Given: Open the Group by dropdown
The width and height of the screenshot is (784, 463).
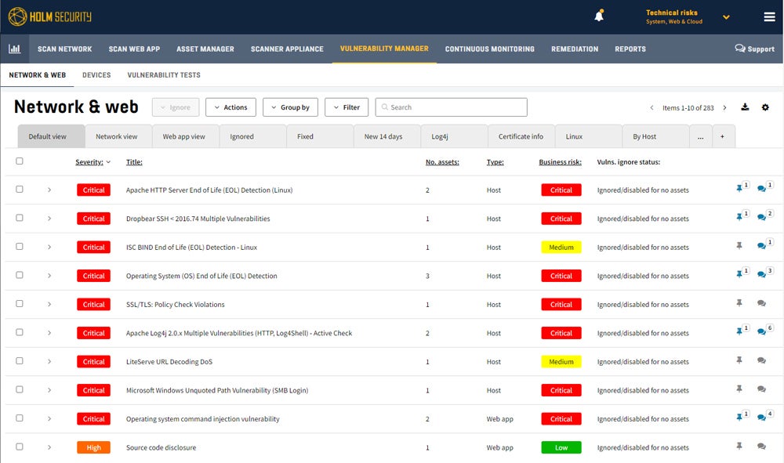Looking at the screenshot, I should pos(290,107).
